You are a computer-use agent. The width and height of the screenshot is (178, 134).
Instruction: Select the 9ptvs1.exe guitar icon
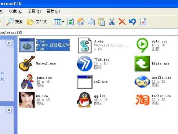click(27, 63)
